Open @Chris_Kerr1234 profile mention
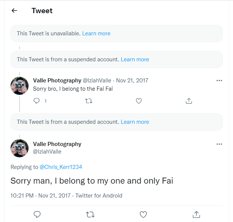Screen dimensions: 233x222 pyautogui.click(x=61, y=167)
